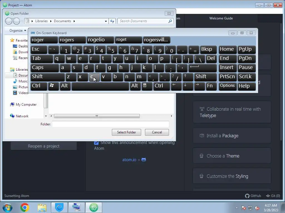Viewport: 285px width, 213px height.
Task: Click the muted speaker icon in the system tray
Action: (257, 208)
